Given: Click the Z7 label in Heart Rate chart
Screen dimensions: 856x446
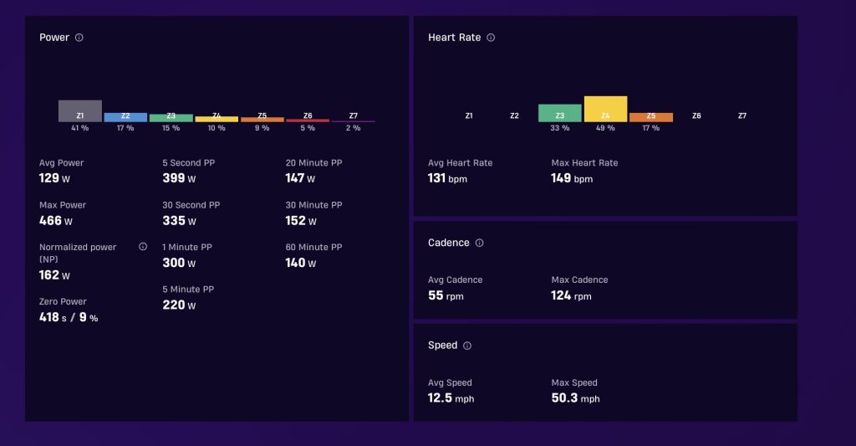Looking at the screenshot, I should click(742, 115).
